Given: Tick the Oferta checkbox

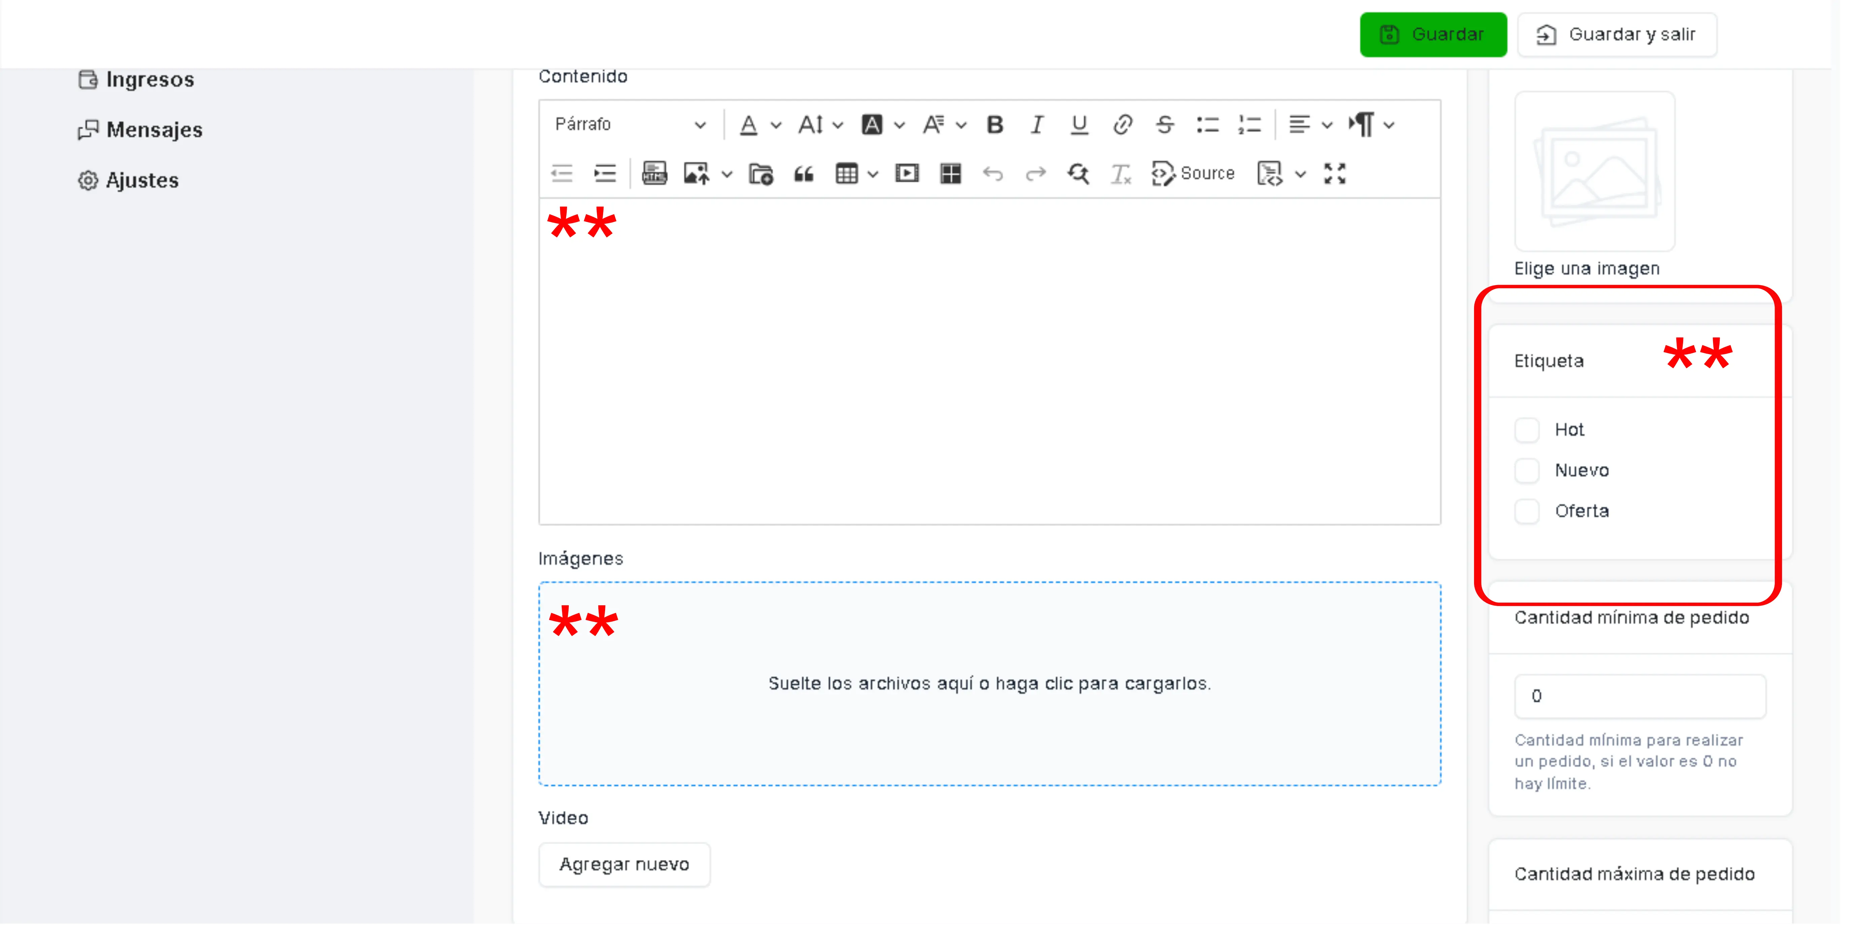Looking at the screenshot, I should (1527, 512).
